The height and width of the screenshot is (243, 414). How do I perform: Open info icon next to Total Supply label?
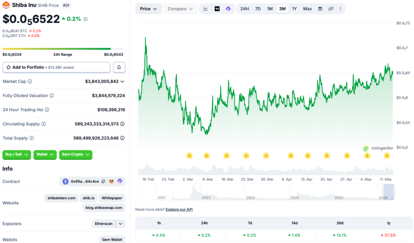tap(32, 138)
